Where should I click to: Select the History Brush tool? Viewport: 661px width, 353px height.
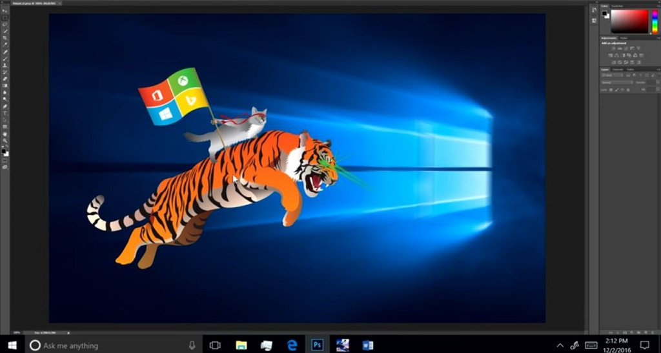pyautogui.click(x=5, y=72)
